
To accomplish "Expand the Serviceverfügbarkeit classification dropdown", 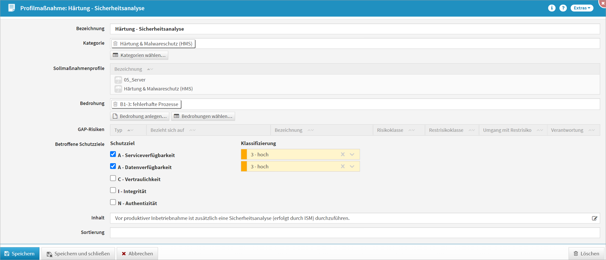I will (x=352, y=155).
